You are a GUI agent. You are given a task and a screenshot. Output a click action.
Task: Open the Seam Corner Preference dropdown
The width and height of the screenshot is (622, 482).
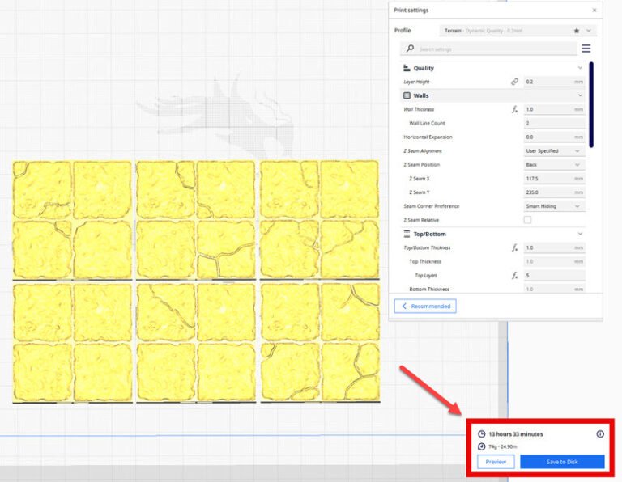click(x=554, y=206)
